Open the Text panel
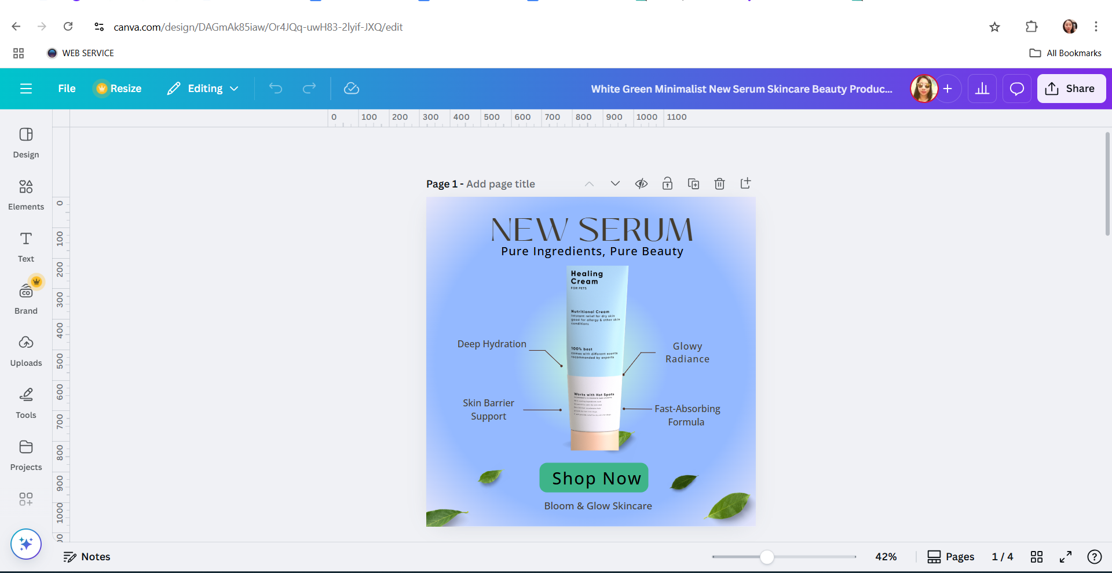 tap(26, 247)
